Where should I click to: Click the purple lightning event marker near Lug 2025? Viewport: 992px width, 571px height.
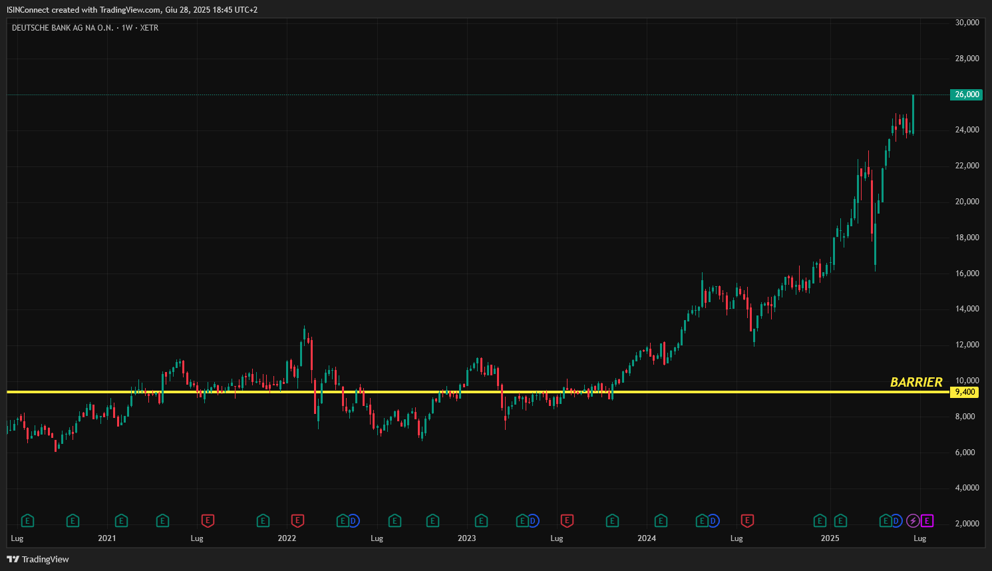(x=913, y=520)
